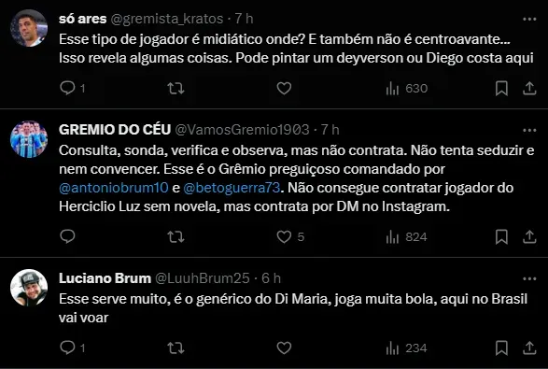View analytics showing 630 views

[x=407, y=89]
